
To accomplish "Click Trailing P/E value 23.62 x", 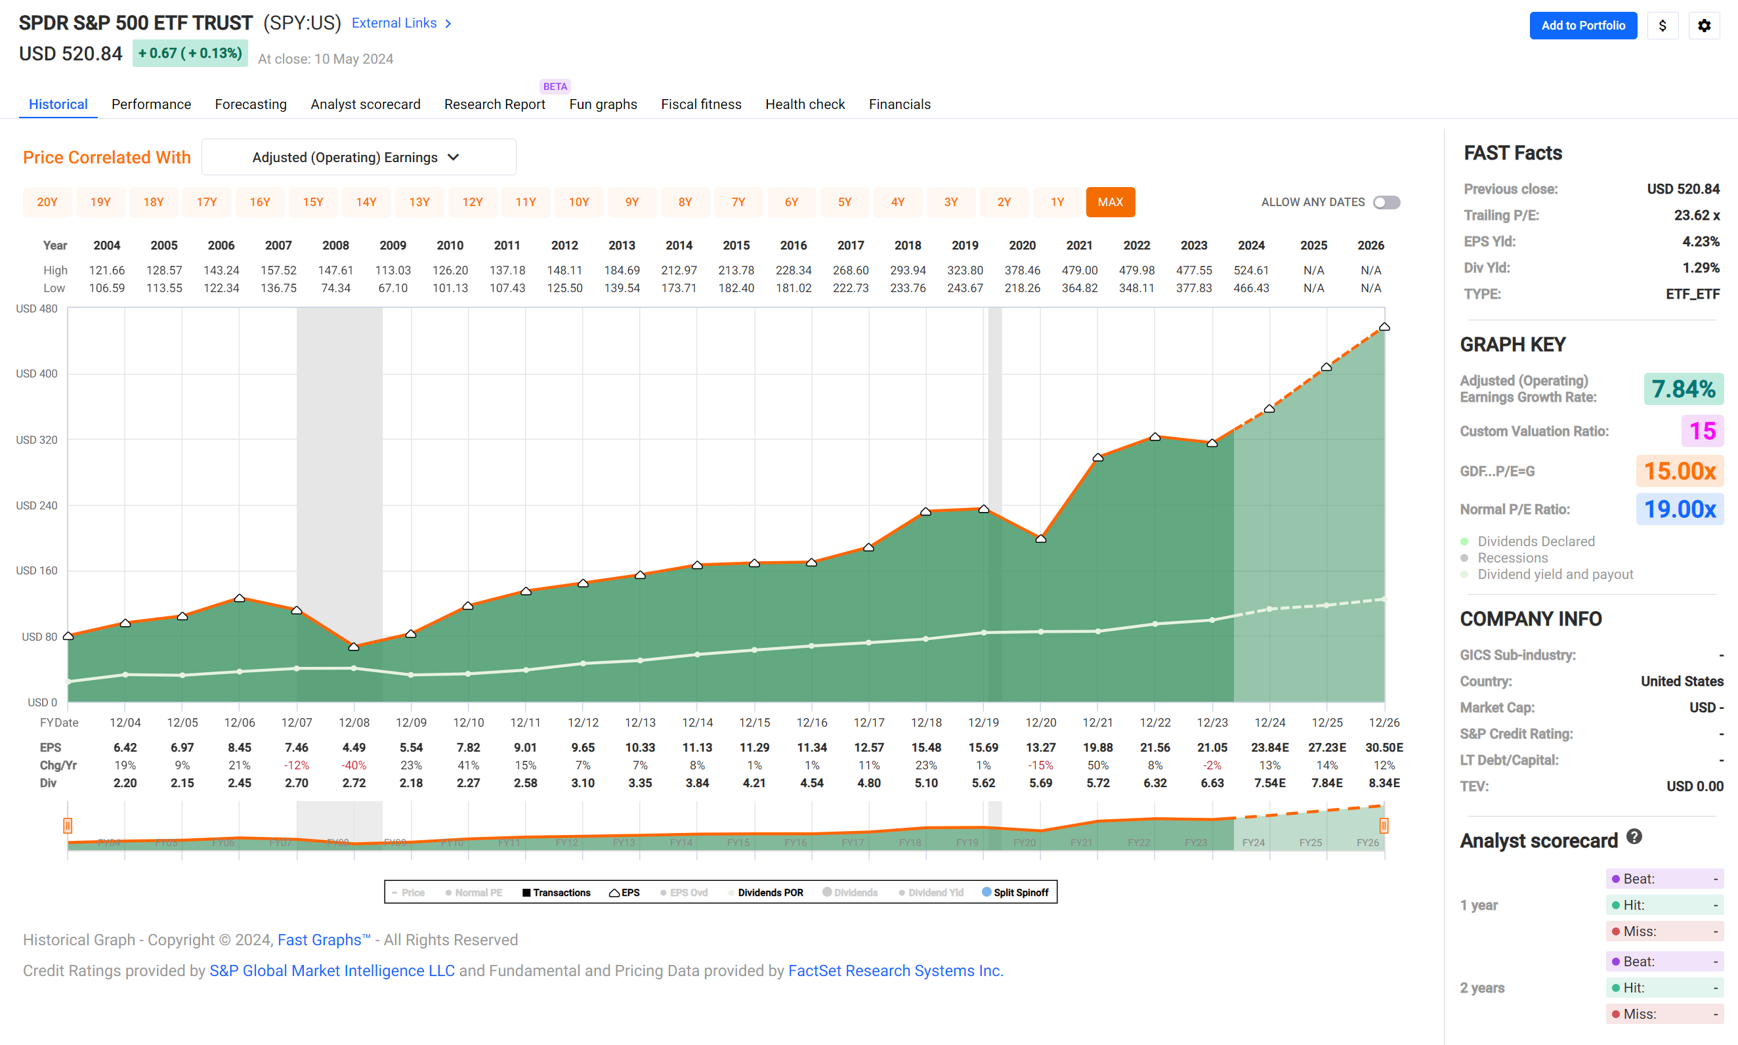I will pyautogui.click(x=1697, y=215).
